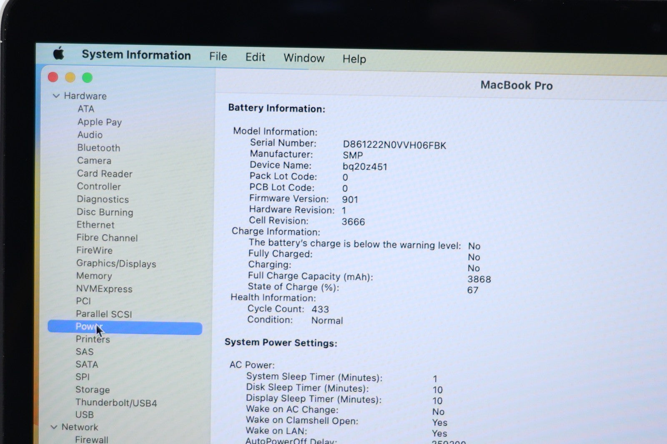Select Storage in the sidebar
This screenshot has height=444, width=667.
(x=93, y=390)
